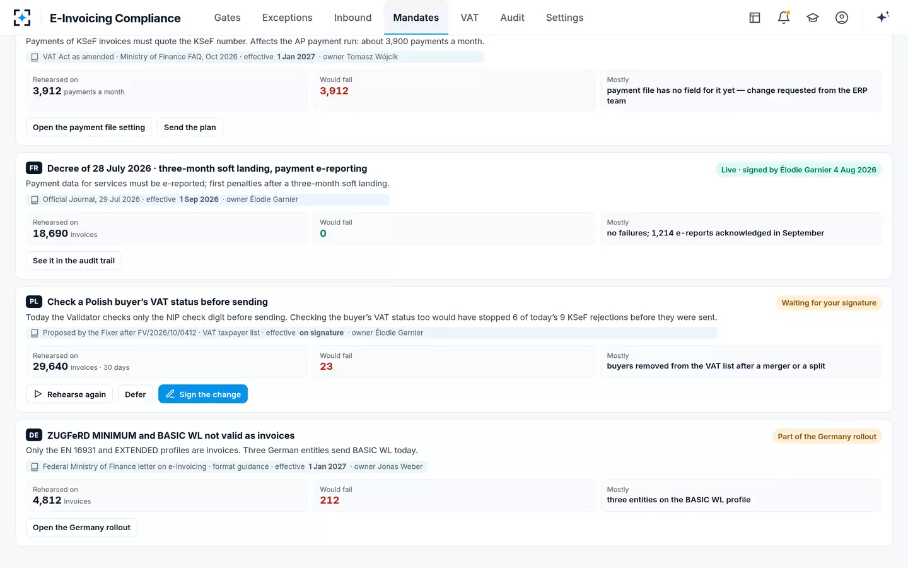Click the book icon beside Official Journal source
Image resolution: width=908 pixels, height=568 pixels.
coord(35,200)
